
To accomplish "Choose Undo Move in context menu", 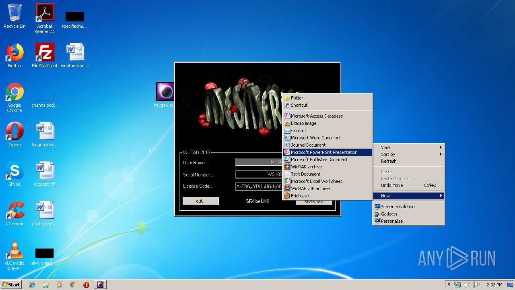I will pyautogui.click(x=408, y=185).
